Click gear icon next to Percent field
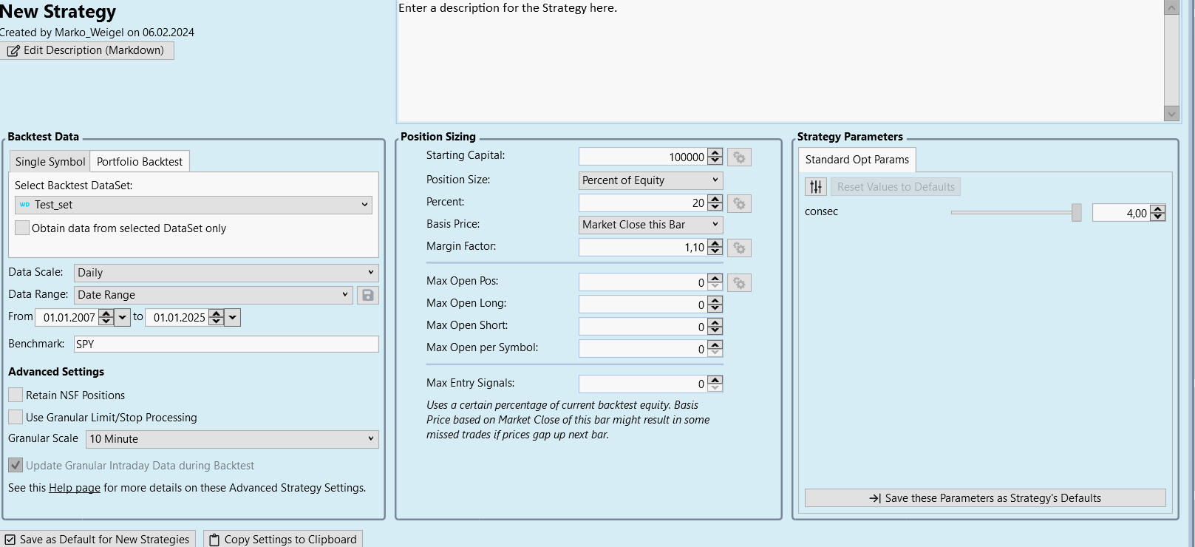This screenshot has height=547, width=1195. coord(739,203)
